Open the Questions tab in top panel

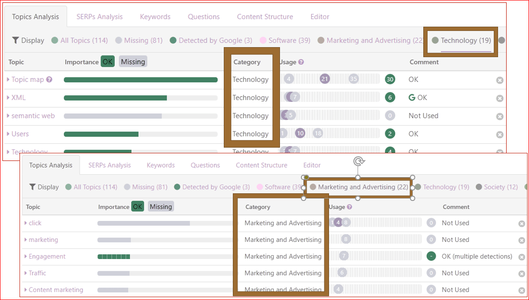click(204, 17)
